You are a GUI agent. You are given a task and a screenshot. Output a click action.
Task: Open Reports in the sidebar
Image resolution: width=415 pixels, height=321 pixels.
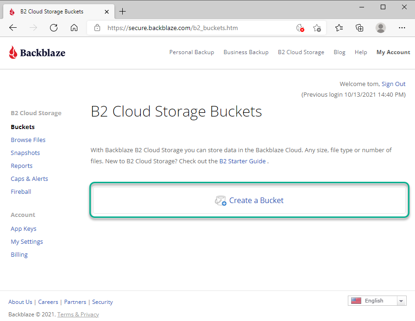22,166
